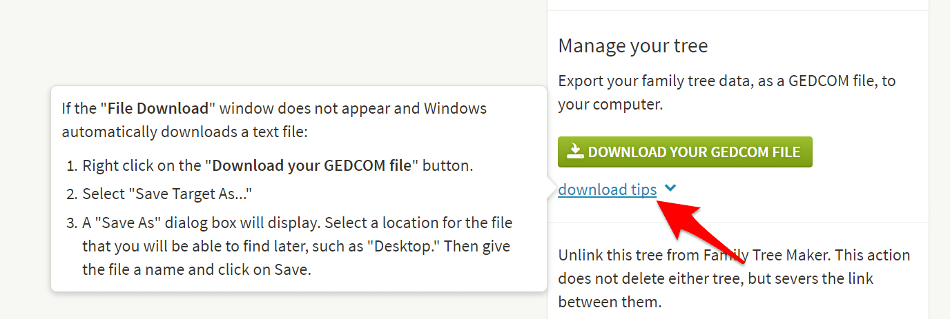950x319 pixels.
Task: Click the bold File Download text in tooltip
Action: coord(158,108)
